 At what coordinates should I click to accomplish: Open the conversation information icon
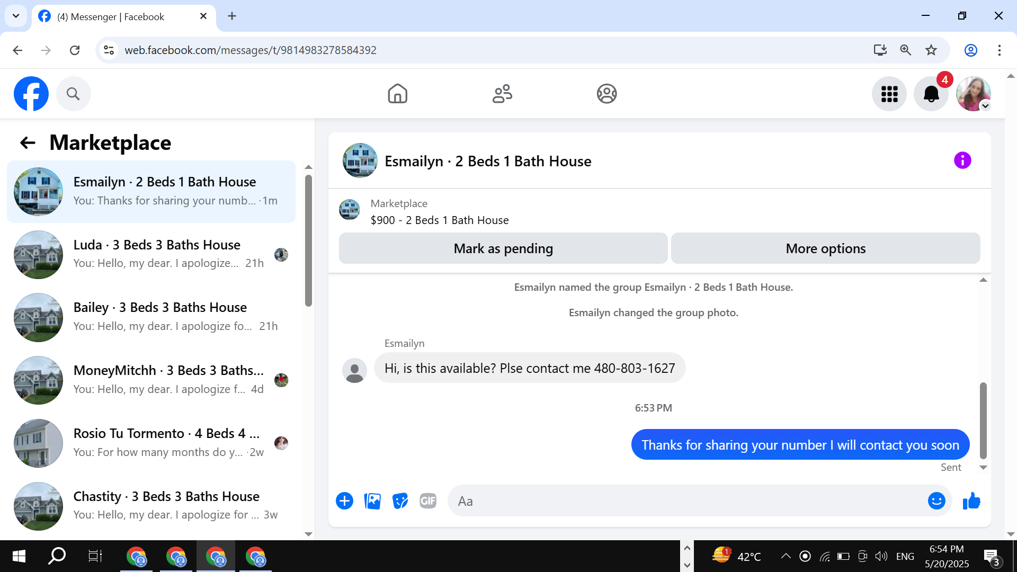[962, 160]
